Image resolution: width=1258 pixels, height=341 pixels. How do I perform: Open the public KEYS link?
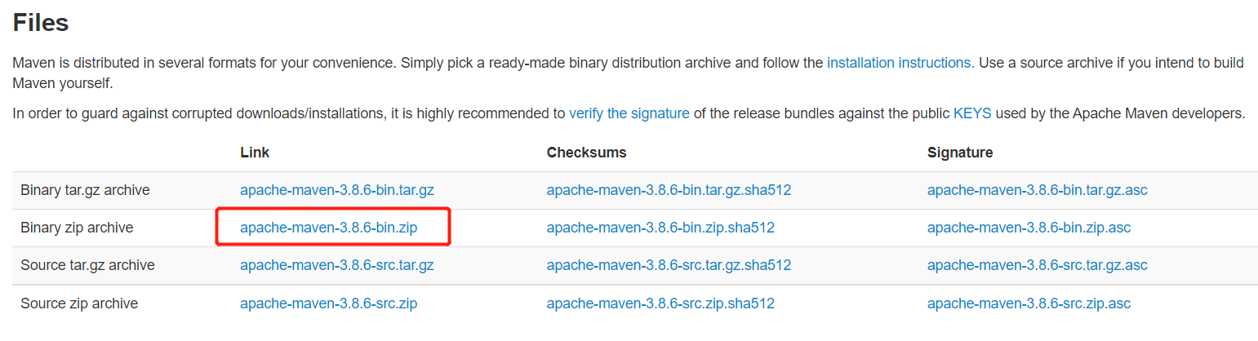[971, 113]
